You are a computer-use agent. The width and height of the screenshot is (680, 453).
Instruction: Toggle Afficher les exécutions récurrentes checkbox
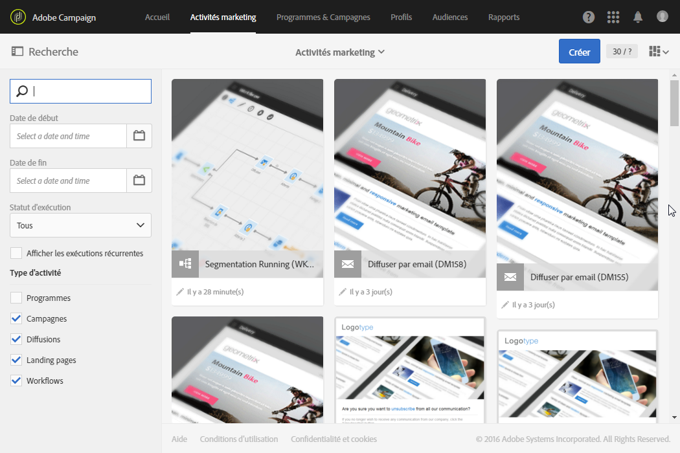pos(16,253)
